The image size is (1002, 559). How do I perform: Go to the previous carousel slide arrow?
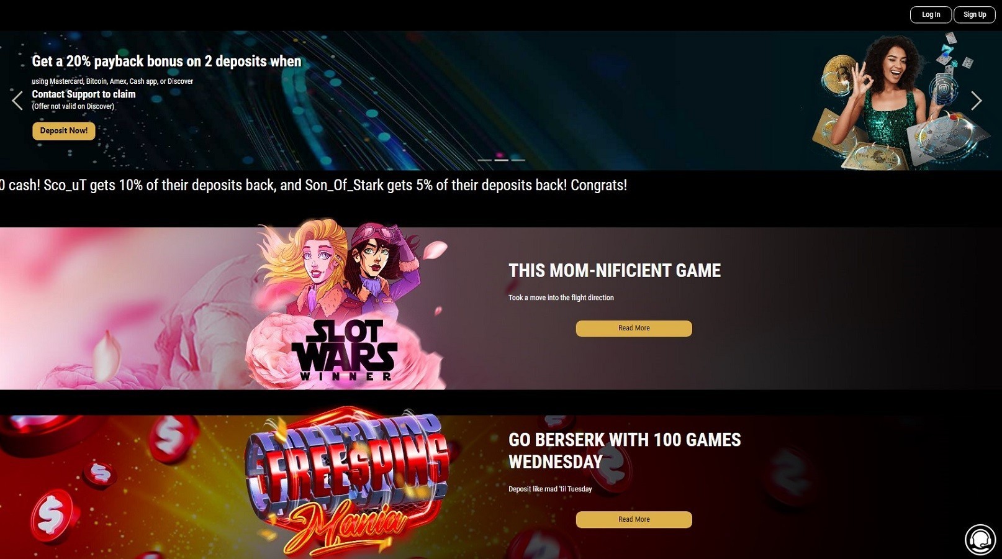17,101
